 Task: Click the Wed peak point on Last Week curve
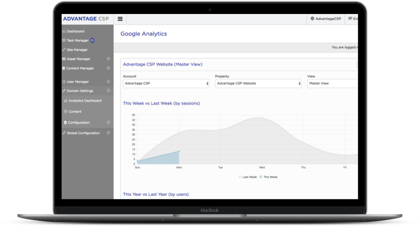(x=262, y=118)
